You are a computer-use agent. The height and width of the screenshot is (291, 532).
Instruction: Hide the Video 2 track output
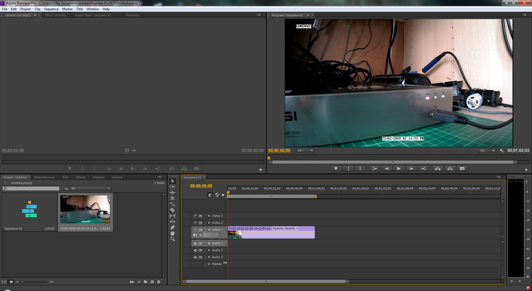pyautogui.click(x=195, y=223)
